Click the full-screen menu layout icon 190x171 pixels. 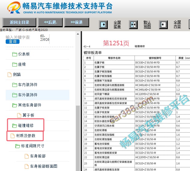pos(103,25)
